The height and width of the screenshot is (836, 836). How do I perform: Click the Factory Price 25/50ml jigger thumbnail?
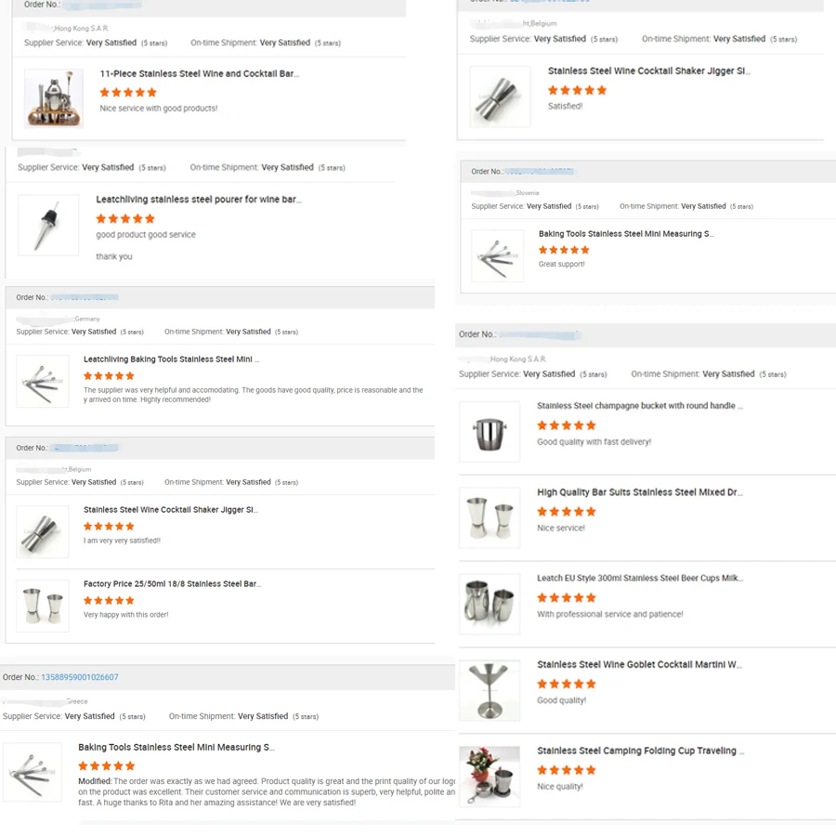[x=43, y=606]
